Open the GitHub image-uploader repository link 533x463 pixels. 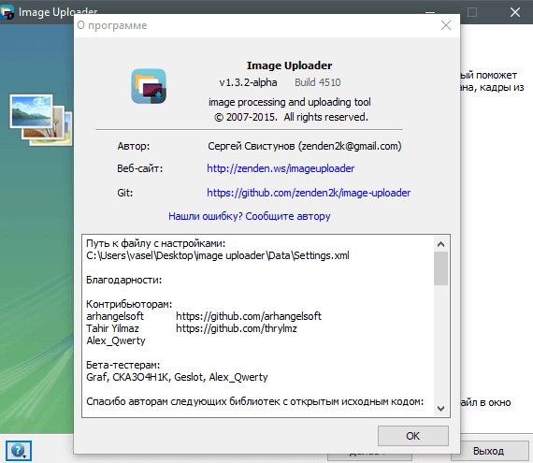coord(309,193)
